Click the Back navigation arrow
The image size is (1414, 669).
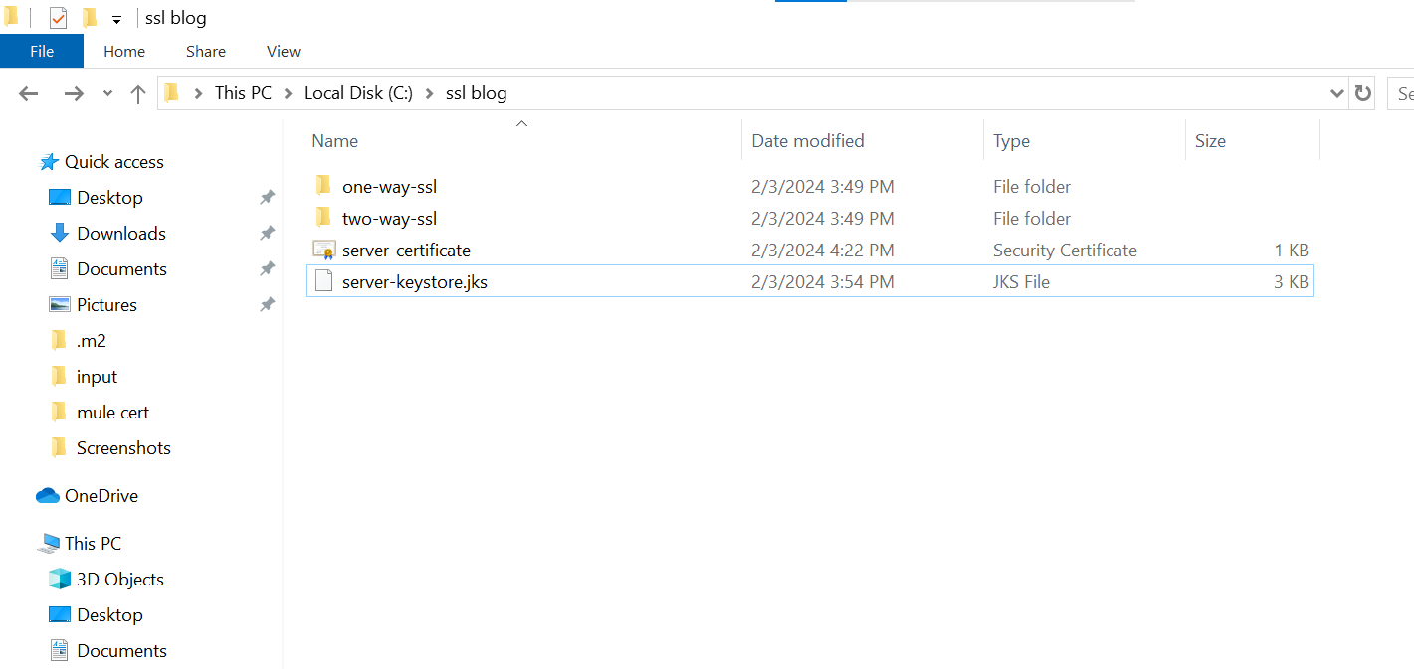(x=28, y=93)
